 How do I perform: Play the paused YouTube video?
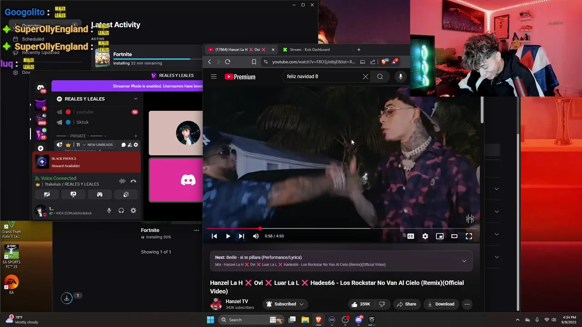pyautogui.click(x=228, y=236)
